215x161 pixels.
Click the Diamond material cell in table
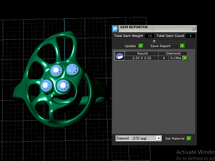(173, 53)
